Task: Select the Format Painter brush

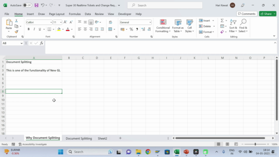Action: [x=17, y=32]
